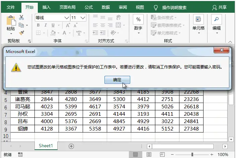Screen dimensions: 236x158
Task: Click the zoom slider handle
Action: pyautogui.click(x=192, y=154)
